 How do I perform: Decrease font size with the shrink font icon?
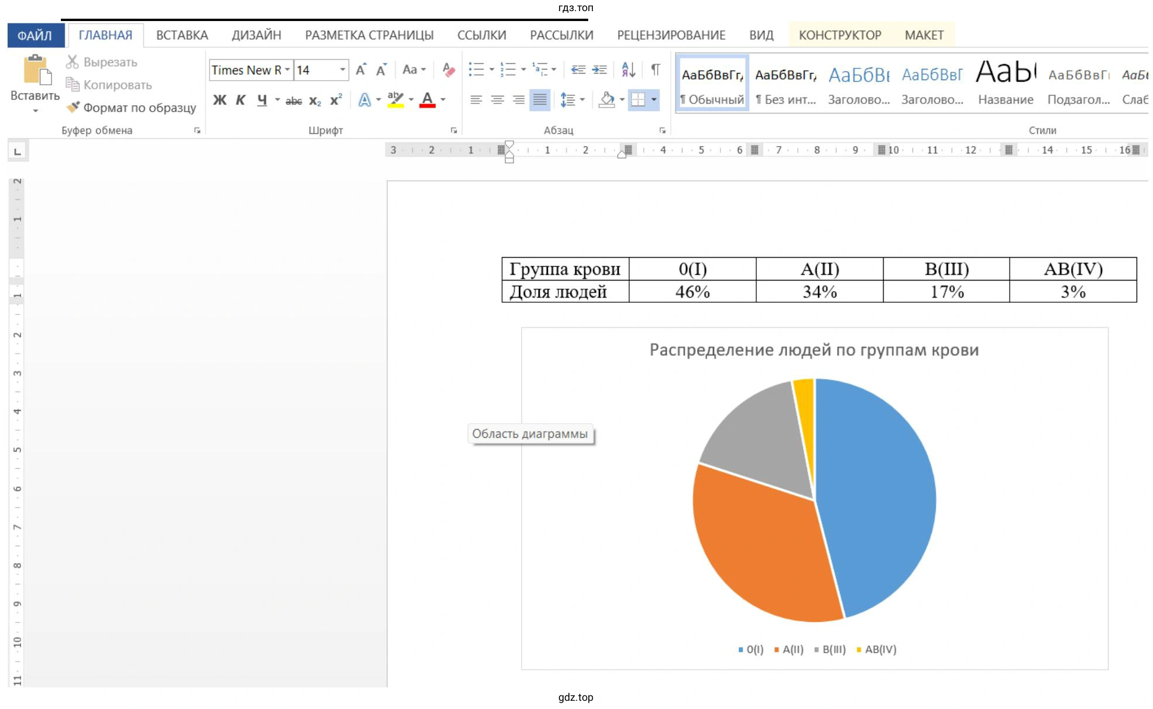tap(382, 70)
